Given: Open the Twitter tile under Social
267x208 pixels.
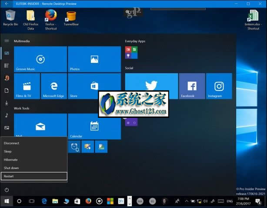Looking at the screenshot, I should (x=151, y=86).
